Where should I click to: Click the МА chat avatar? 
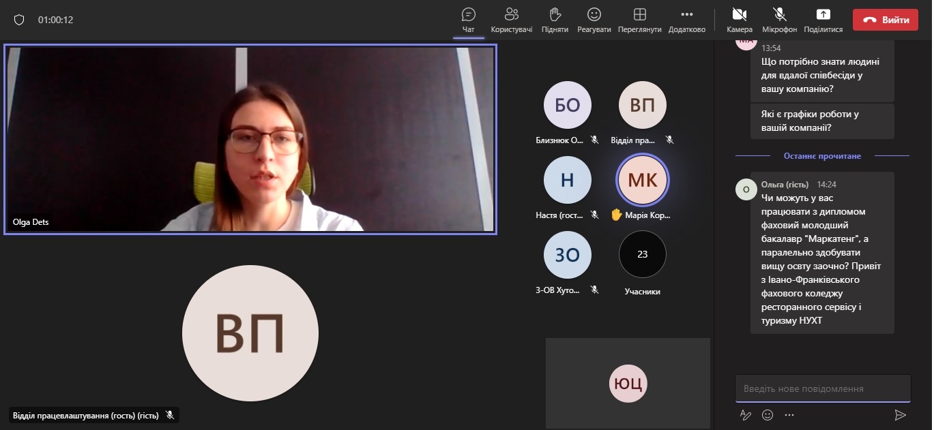pyautogui.click(x=746, y=43)
